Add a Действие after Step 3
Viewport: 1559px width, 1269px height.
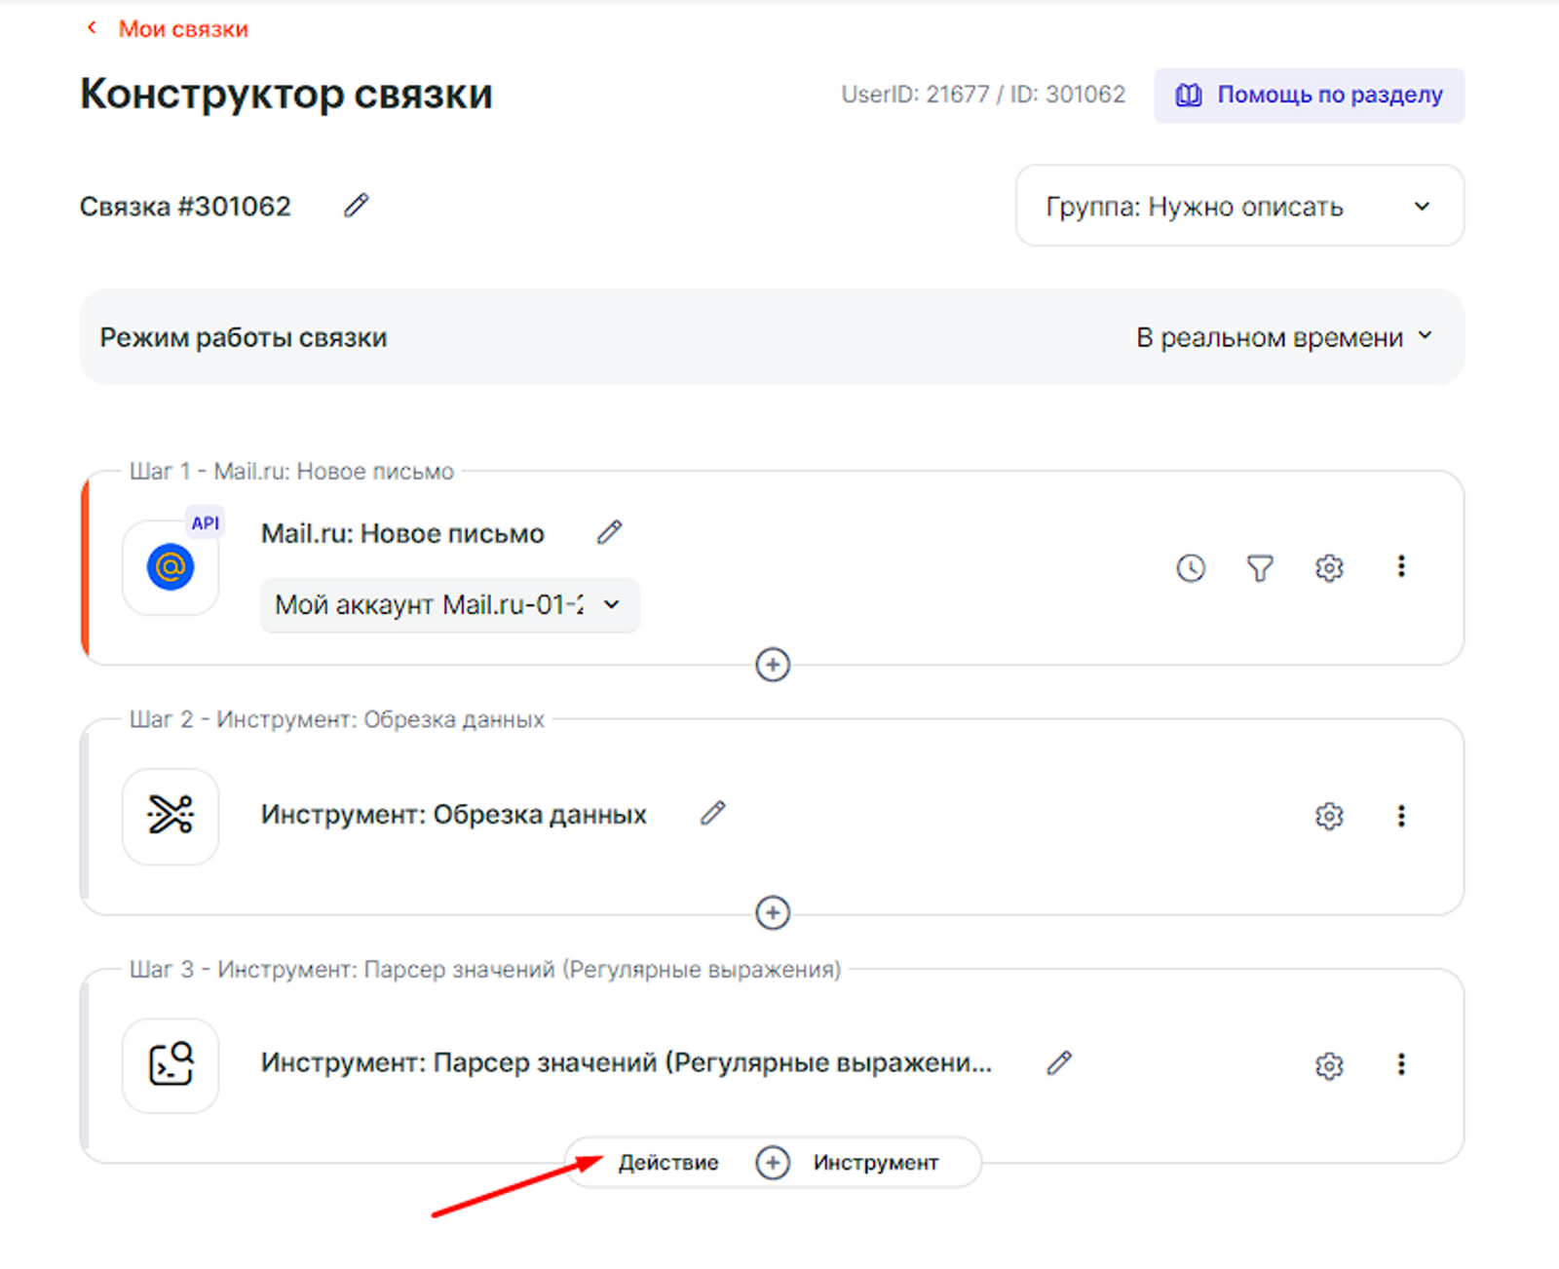point(668,1163)
